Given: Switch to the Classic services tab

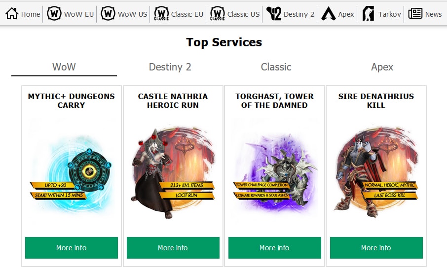Looking at the screenshot, I should click(x=276, y=67).
